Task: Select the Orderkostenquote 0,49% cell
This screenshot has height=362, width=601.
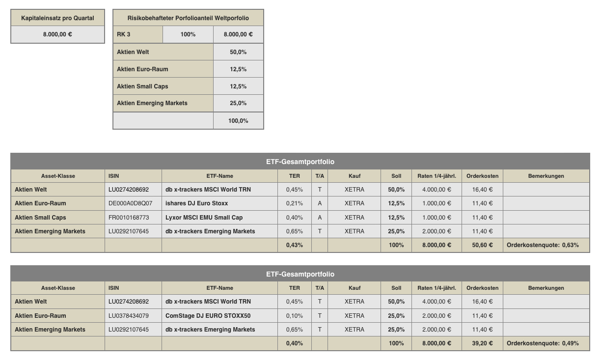Action: (x=543, y=343)
